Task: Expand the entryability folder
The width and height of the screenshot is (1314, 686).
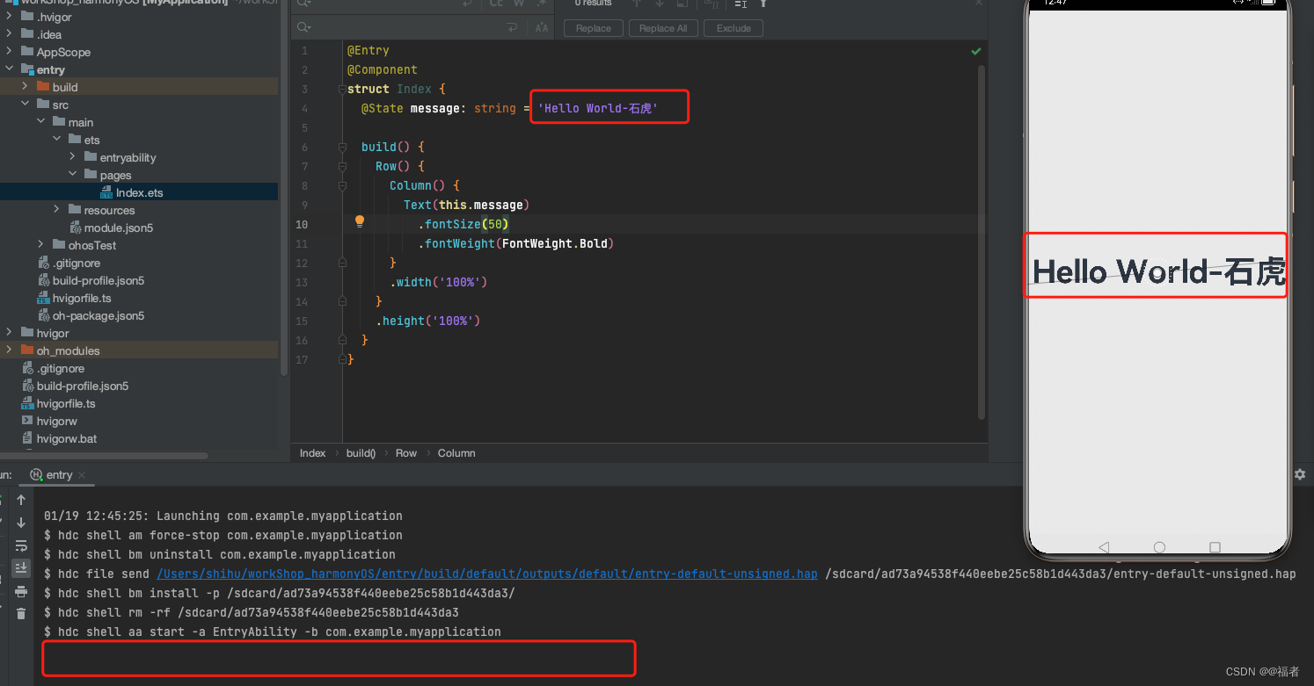Action: pyautogui.click(x=72, y=156)
